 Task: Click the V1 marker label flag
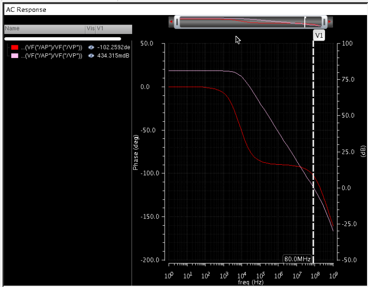[319, 36]
